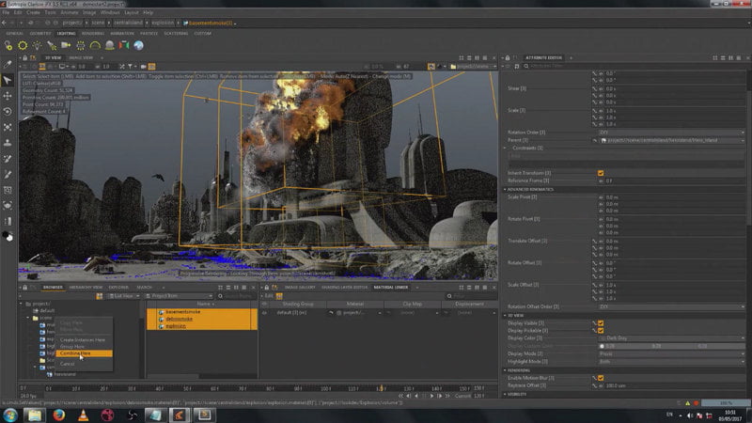
Task: Click the gray sphere light shelf icon
Action: [109, 45]
